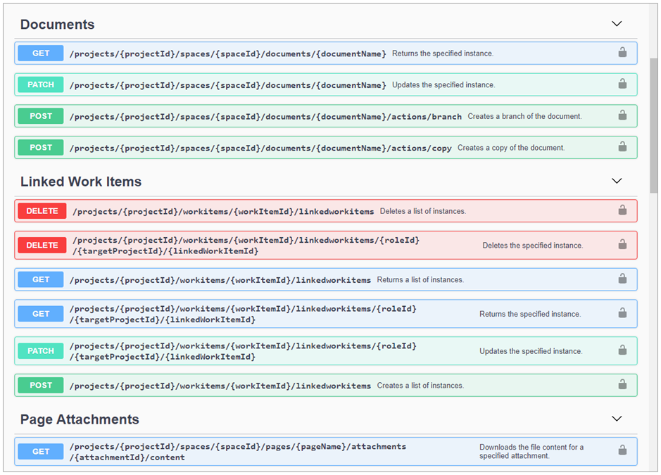Open the PATCH linkedworkitems/{roleId} endpoint path

click(x=244, y=351)
